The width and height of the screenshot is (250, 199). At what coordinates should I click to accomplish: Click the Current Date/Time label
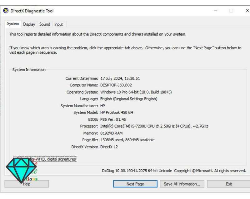click(82, 78)
